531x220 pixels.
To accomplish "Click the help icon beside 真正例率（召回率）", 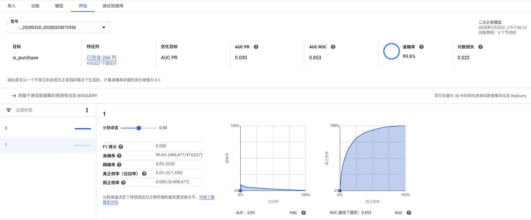I will click(144, 174).
